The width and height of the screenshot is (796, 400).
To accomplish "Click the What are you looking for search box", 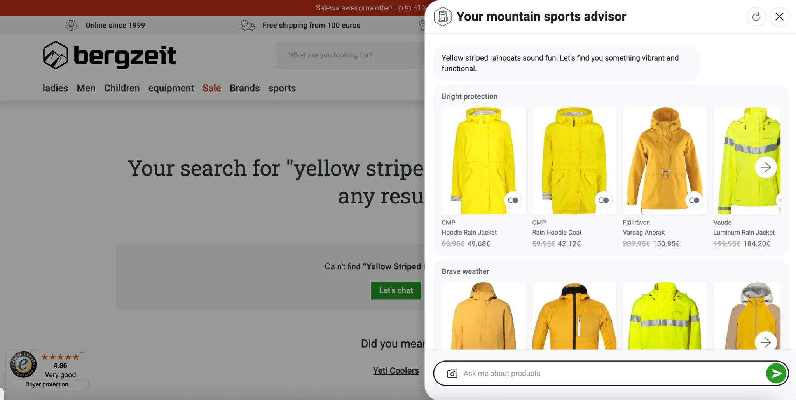I will (x=350, y=55).
